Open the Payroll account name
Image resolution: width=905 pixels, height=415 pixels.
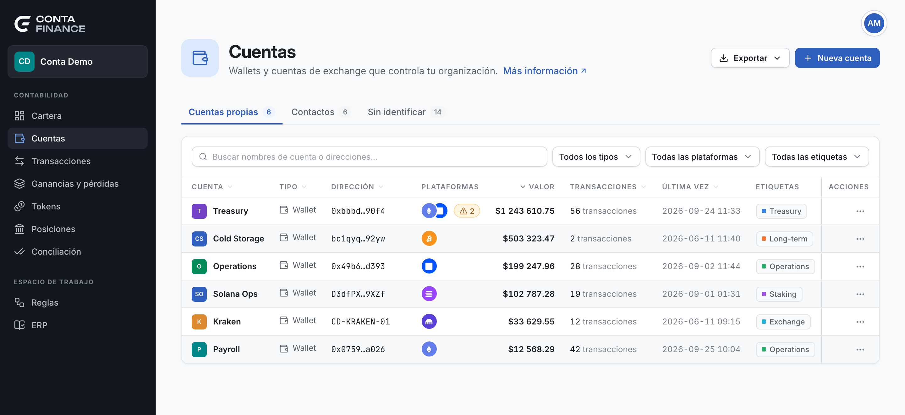pos(226,349)
